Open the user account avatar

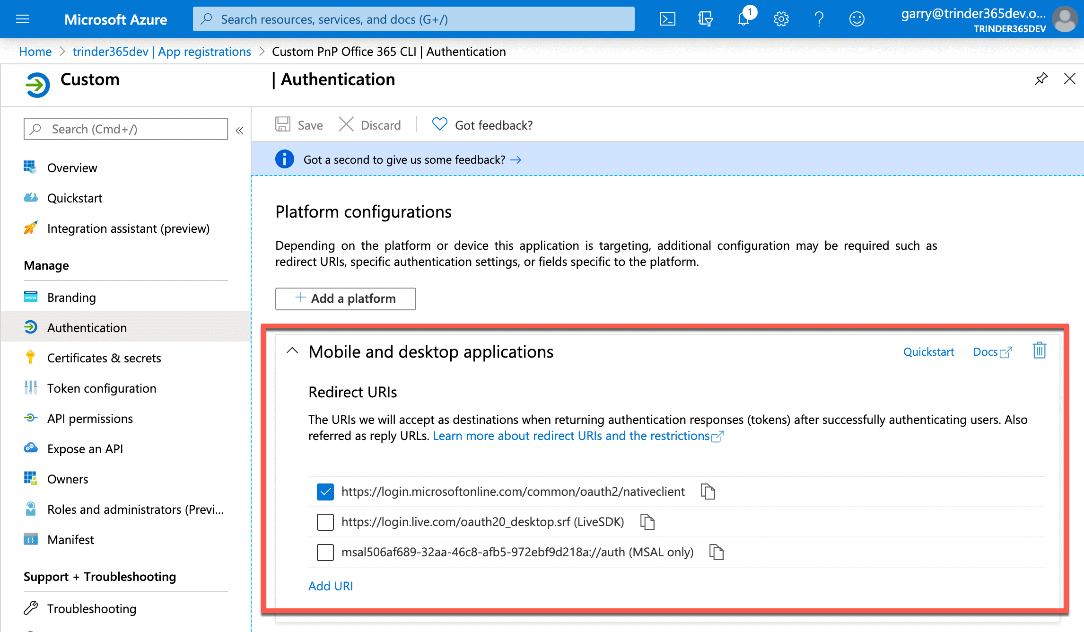tap(1064, 19)
